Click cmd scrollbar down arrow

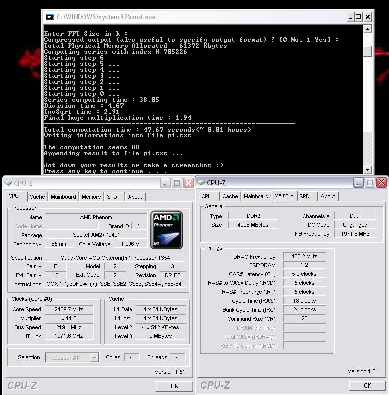tap(367, 170)
